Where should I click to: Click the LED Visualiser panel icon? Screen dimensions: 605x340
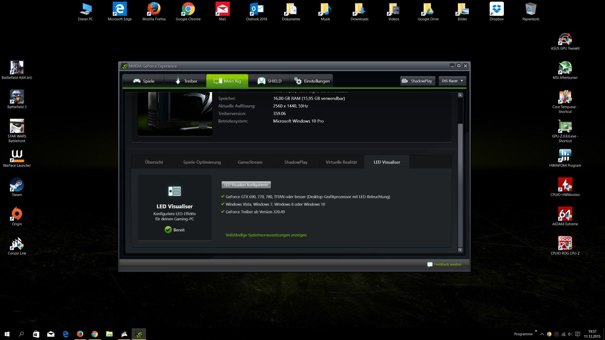click(x=175, y=191)
